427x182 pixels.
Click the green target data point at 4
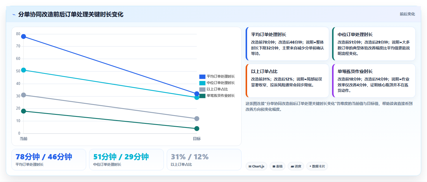point(197,129)
